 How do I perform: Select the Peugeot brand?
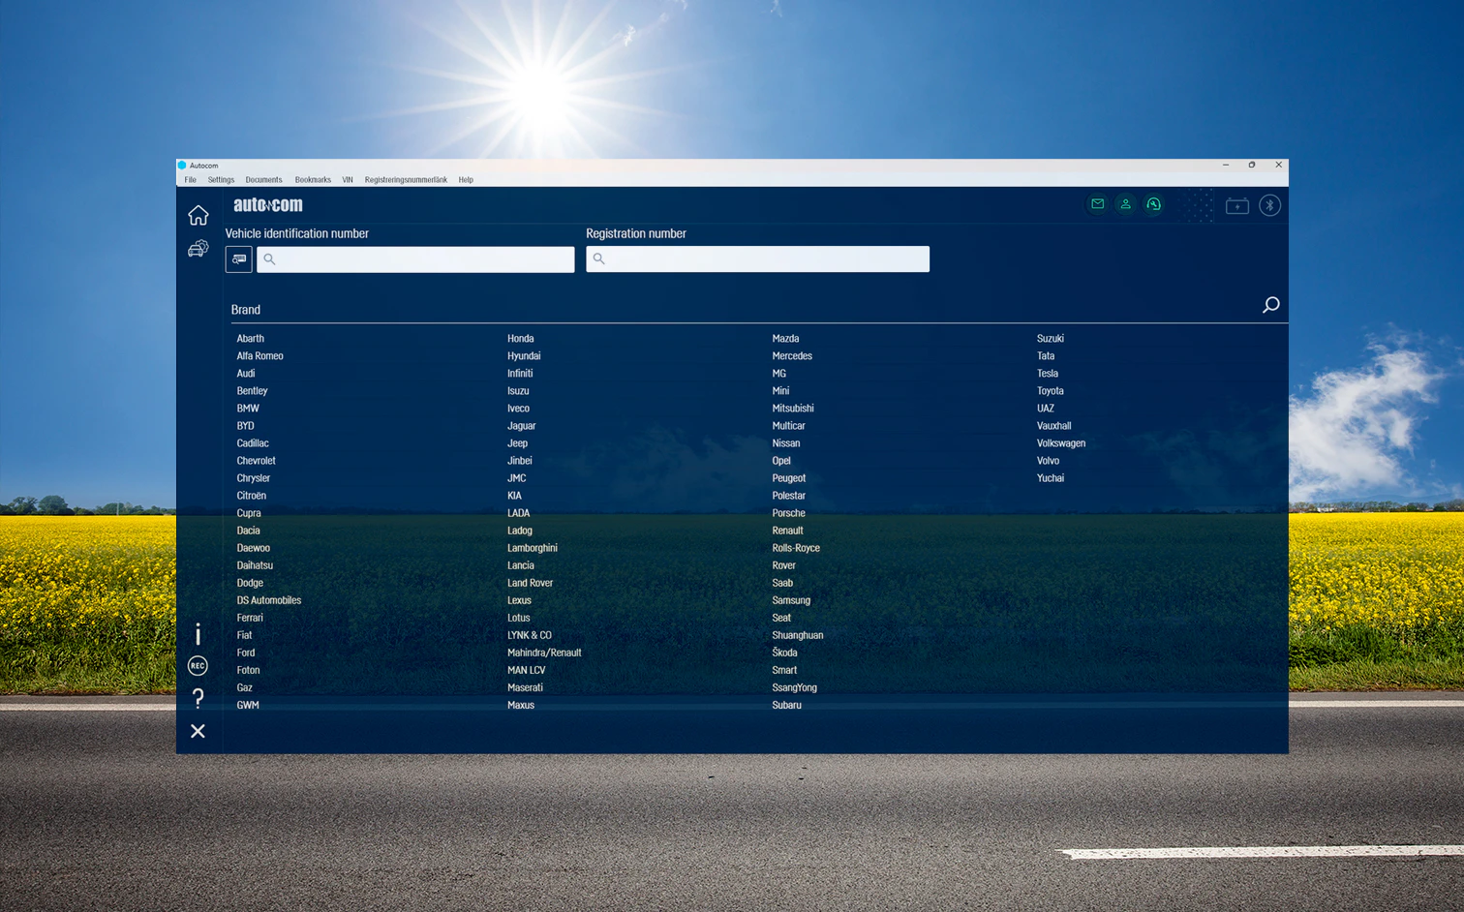(789, 478)
